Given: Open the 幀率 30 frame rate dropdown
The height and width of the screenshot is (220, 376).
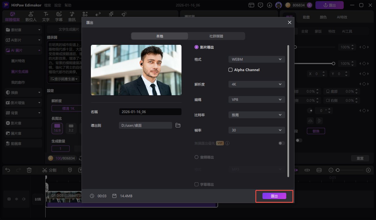Looking at the screenshot, I should pos(256,130).
